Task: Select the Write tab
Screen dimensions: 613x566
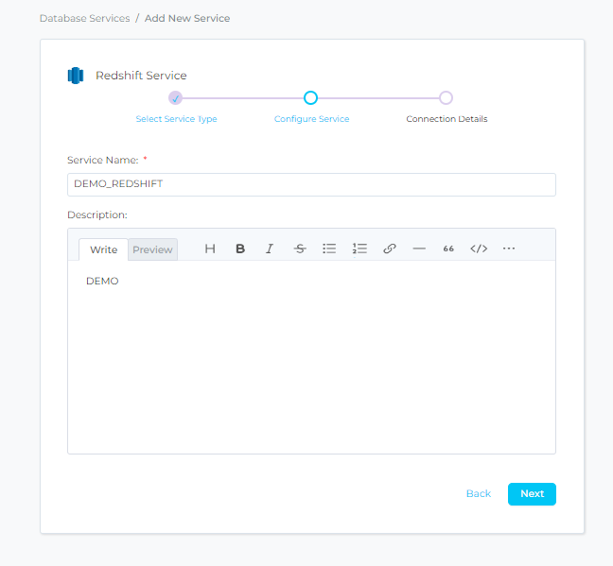Action: pyautogui.click(x=103, y=249)
